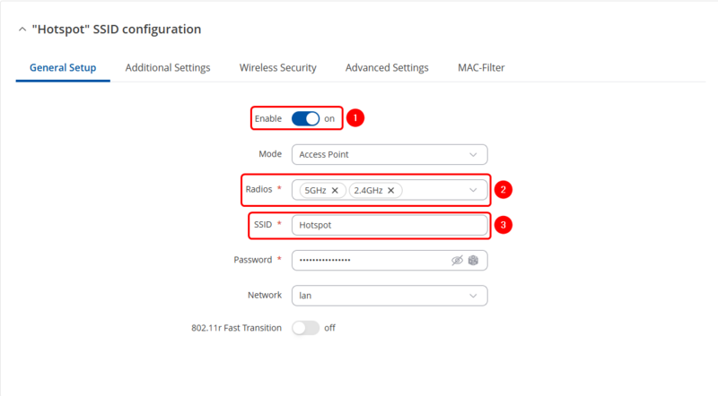718x396 pixels.
Task: Focus the Password input field
Action: [368, 260]
